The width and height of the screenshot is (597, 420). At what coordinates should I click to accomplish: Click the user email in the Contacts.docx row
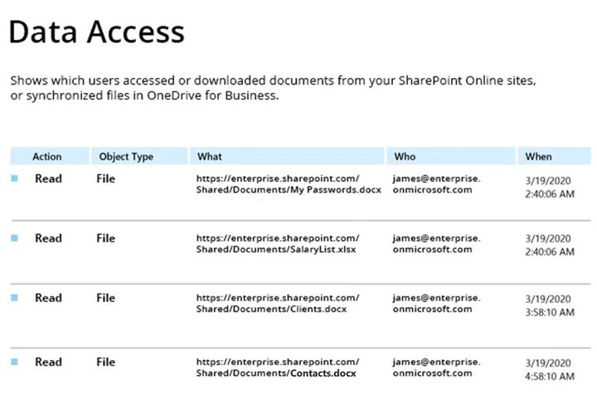[x=435, y=368]
